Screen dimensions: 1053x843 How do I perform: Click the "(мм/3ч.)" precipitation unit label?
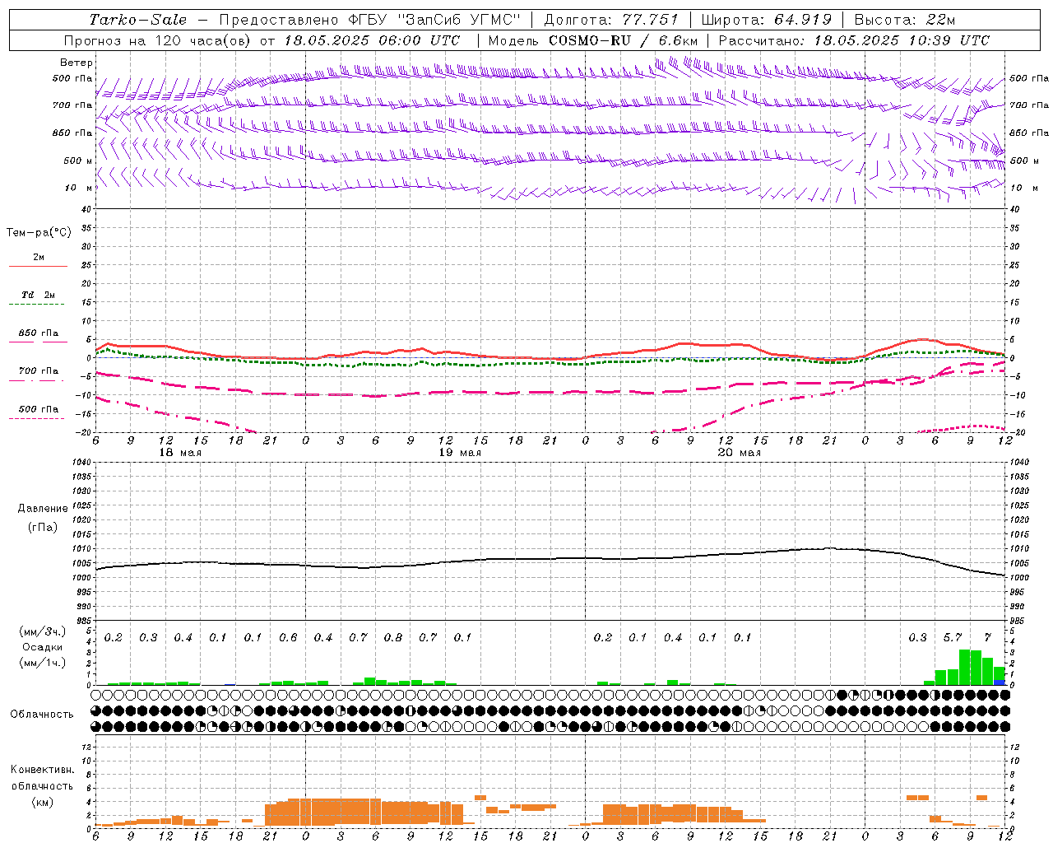pyautogui.click(x=42, y=632)
